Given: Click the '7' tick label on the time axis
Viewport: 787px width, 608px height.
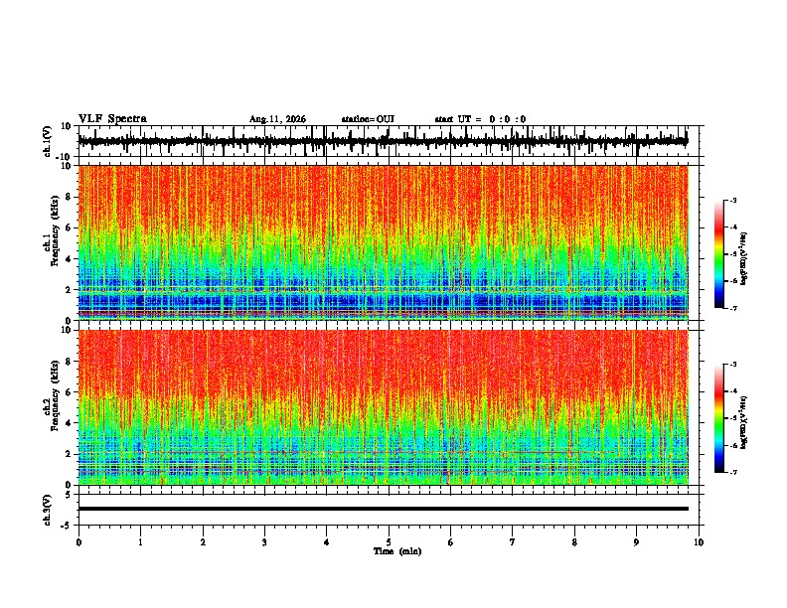Looking at the screenshot, I should pyautogui.click(x=513, y=542).
